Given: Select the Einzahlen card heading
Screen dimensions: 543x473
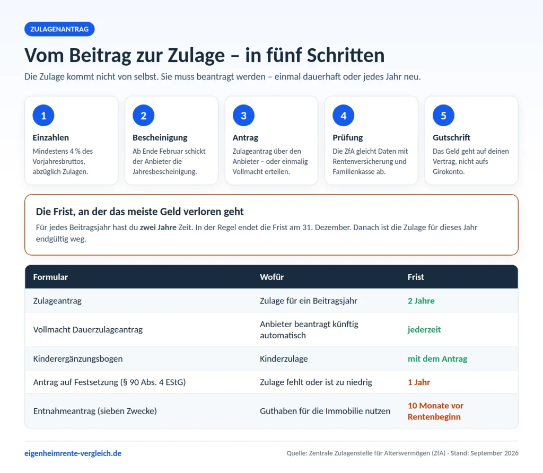Looking at the screenshot, I should [x=50, y=137].
